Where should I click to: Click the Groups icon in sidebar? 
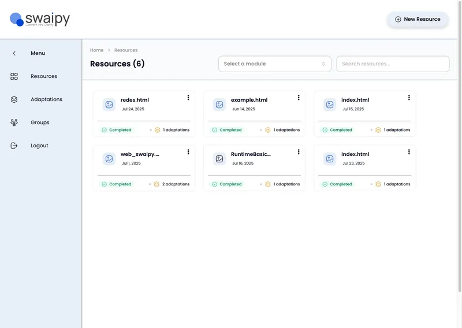click(x=14, y=122)
